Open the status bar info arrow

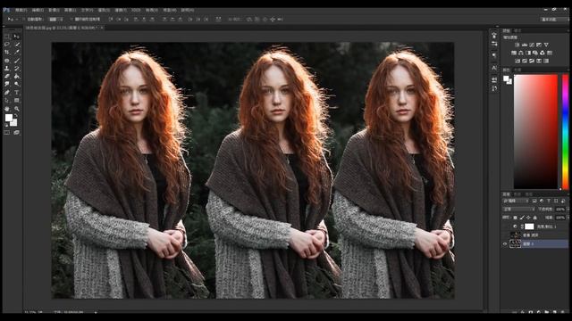96,312
